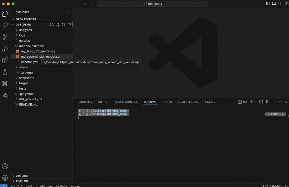289x187 pixels.
Task: Open Explorer views and more actions menu
Action: (x=67, y=12)
